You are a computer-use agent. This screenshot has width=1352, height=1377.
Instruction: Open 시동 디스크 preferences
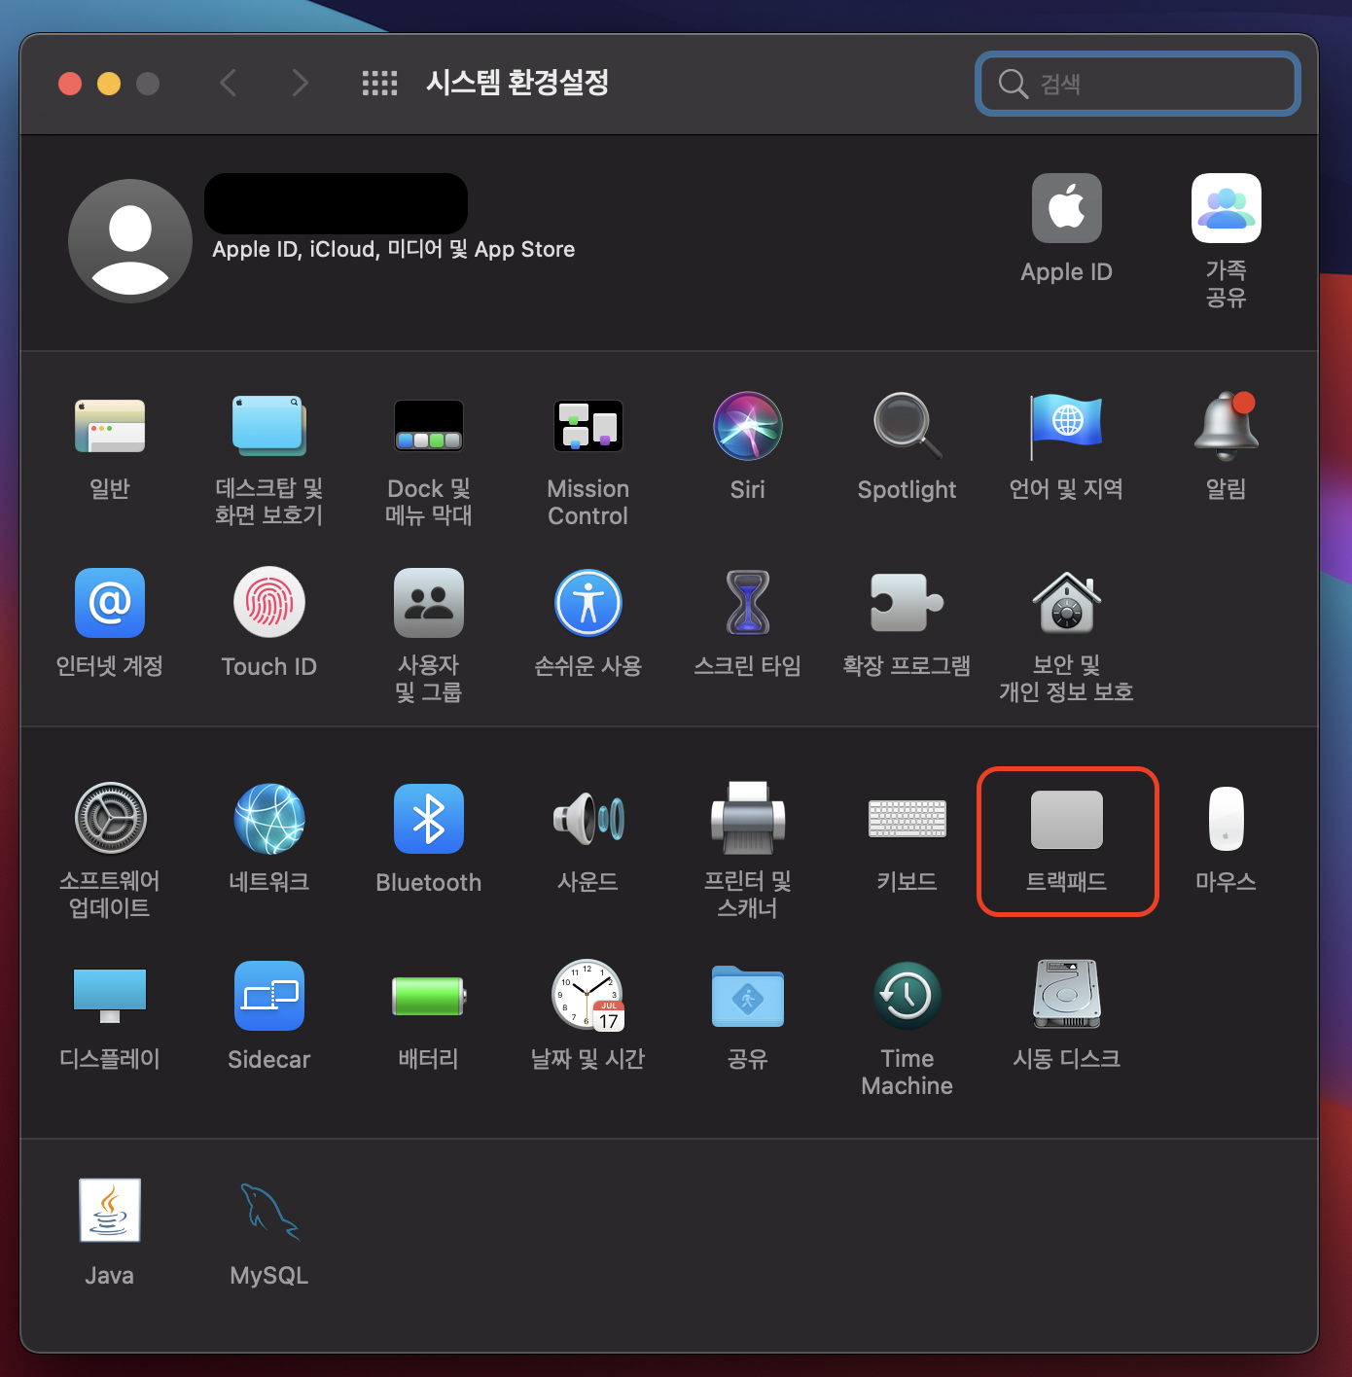(1067, 996)
